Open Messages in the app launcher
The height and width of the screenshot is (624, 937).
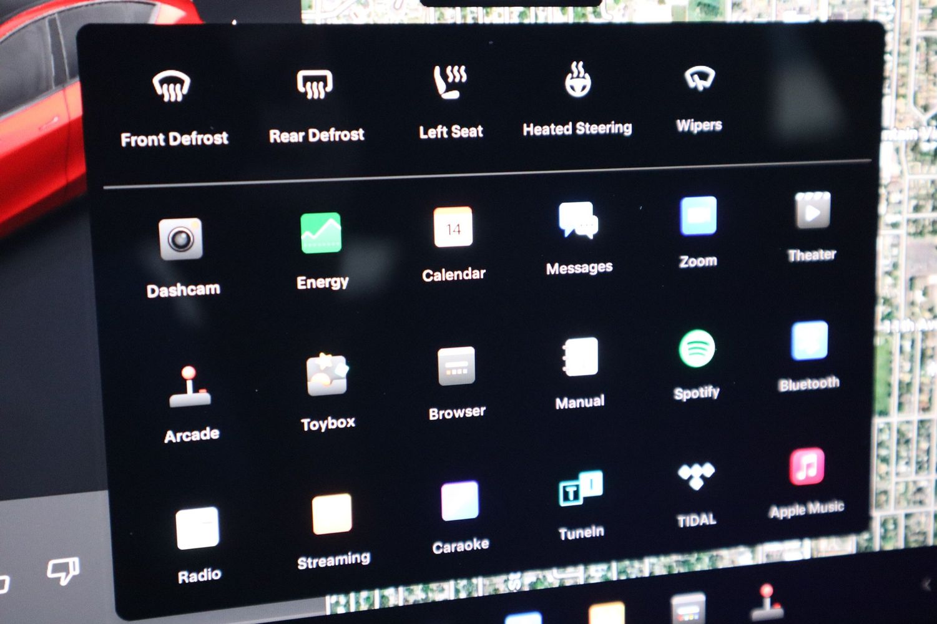click(578, 220)
